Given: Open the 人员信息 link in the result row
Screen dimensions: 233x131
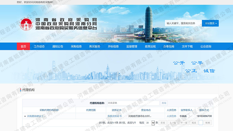Looking at the screenshot, I should [x=171, y=116].
